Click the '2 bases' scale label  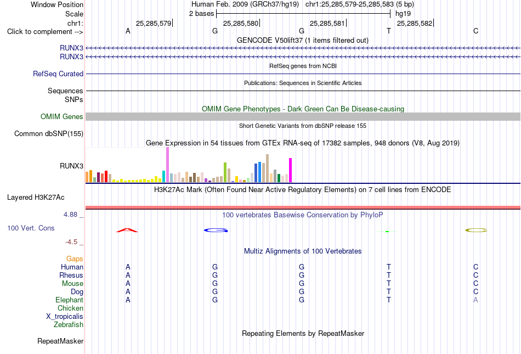[202, 14]
